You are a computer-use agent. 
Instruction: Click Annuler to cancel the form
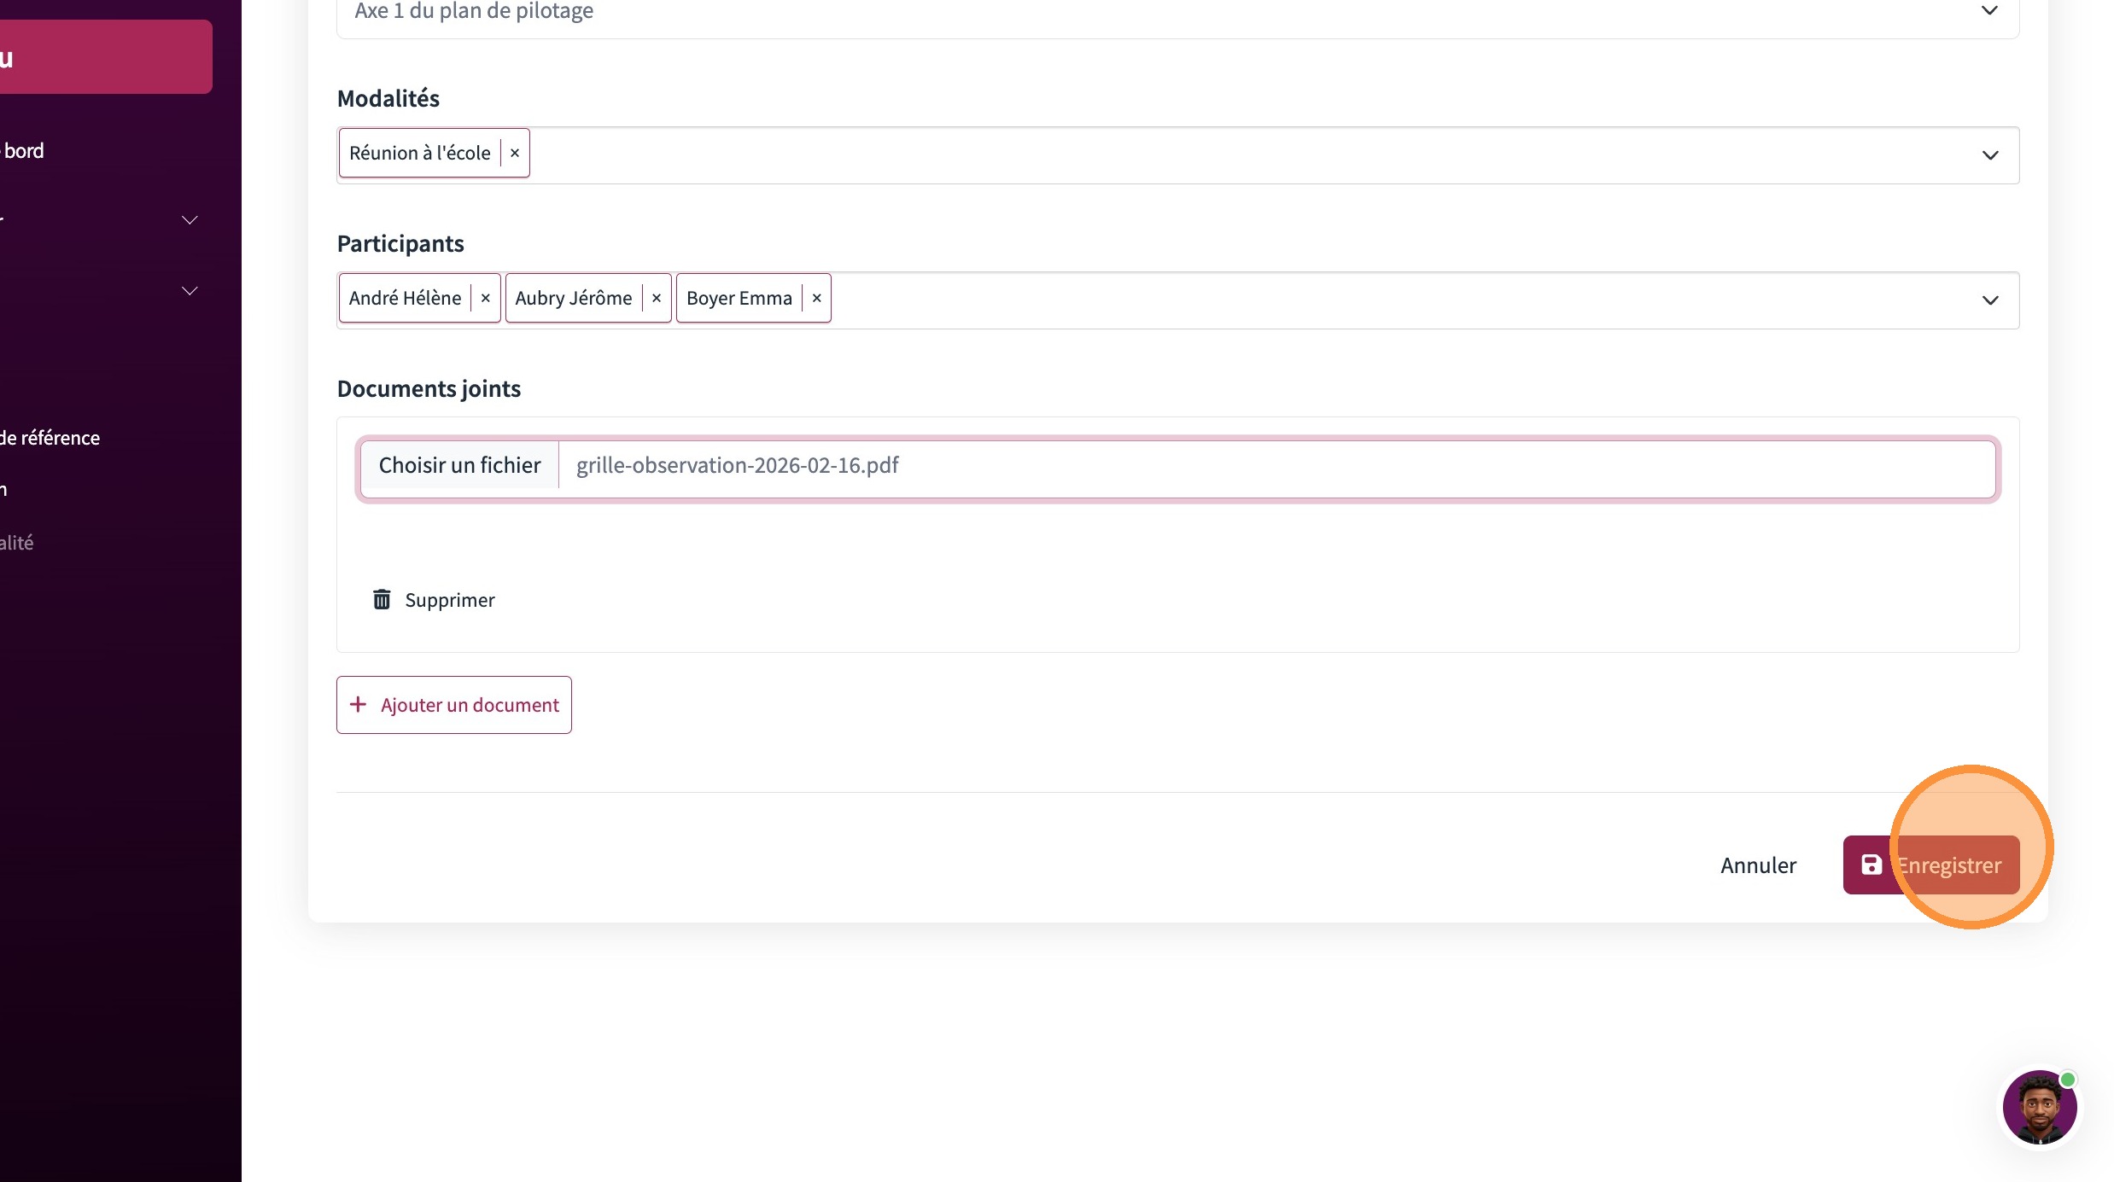[x=1758, y=865]
